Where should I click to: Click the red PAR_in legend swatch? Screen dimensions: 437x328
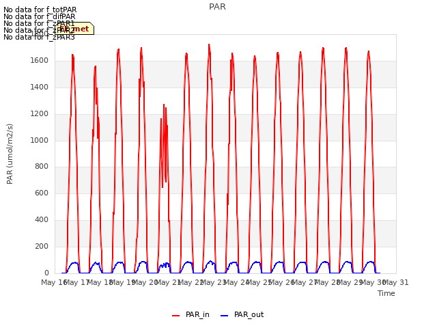tap(176, 316)
